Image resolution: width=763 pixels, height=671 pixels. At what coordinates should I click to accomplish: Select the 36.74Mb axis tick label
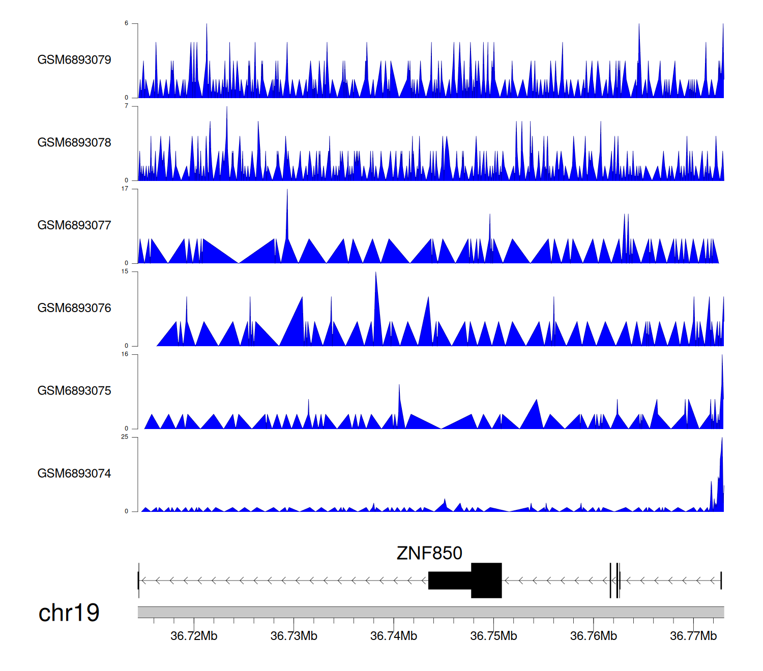click(x=394, y=636)
